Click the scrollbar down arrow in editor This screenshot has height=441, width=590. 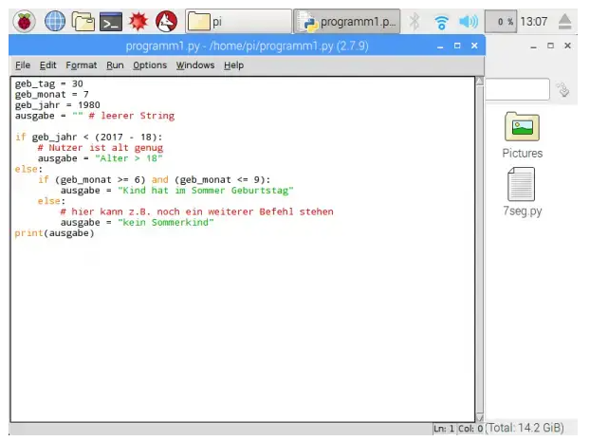[480, 417]
